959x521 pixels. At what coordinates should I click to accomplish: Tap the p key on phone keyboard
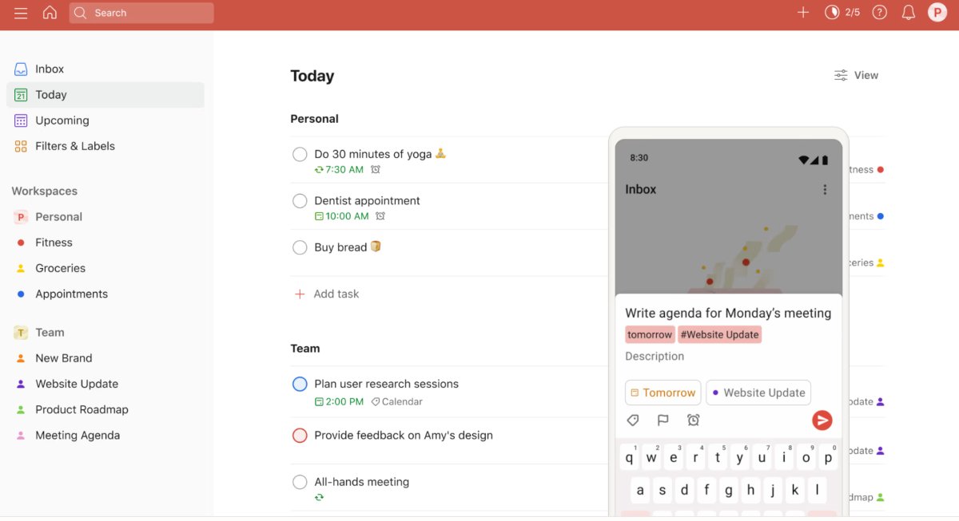point(828,457)
